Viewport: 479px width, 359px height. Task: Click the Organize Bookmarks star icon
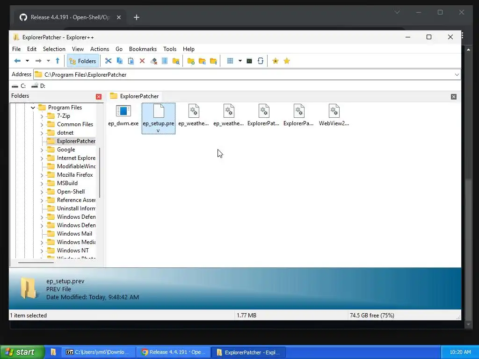(x=287, y=61)
